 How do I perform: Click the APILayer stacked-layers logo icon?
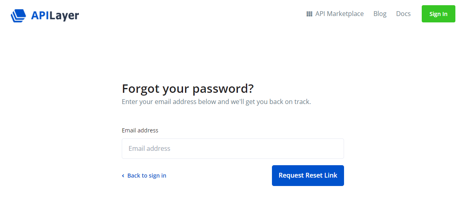click(18, 16)
